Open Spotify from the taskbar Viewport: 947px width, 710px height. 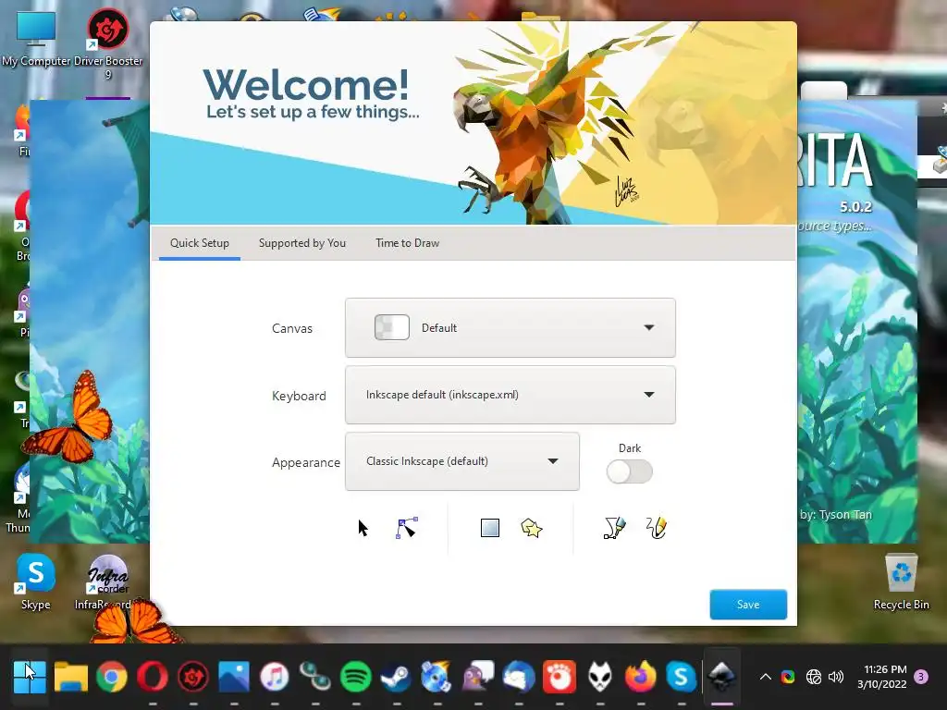point(356,677)
